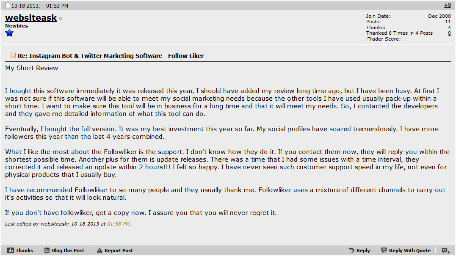This screenshot has height=256, width=456.
Task: Click the Blog this Post page icon
Action: click(47, 250)
